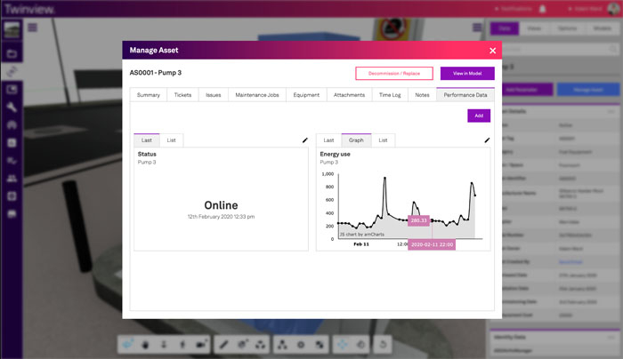
Task: Edit the Energy use widget with pencil icon
Action: [487, 140]
